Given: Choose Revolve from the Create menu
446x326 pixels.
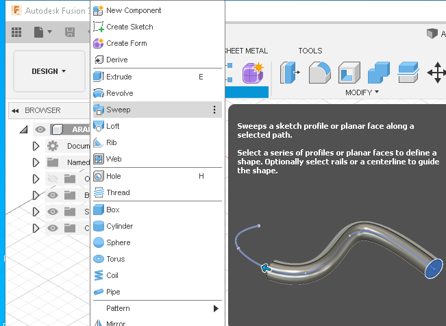Looking at the screenshot, I should [x=158, y=93].
